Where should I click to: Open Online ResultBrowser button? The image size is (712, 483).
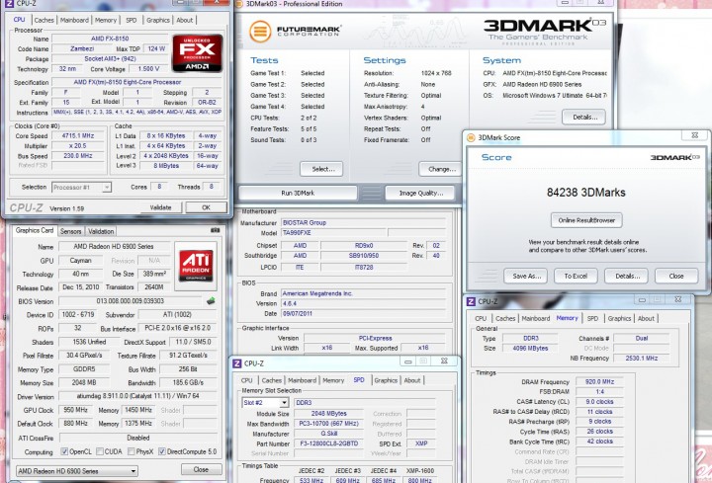[586, 220]
